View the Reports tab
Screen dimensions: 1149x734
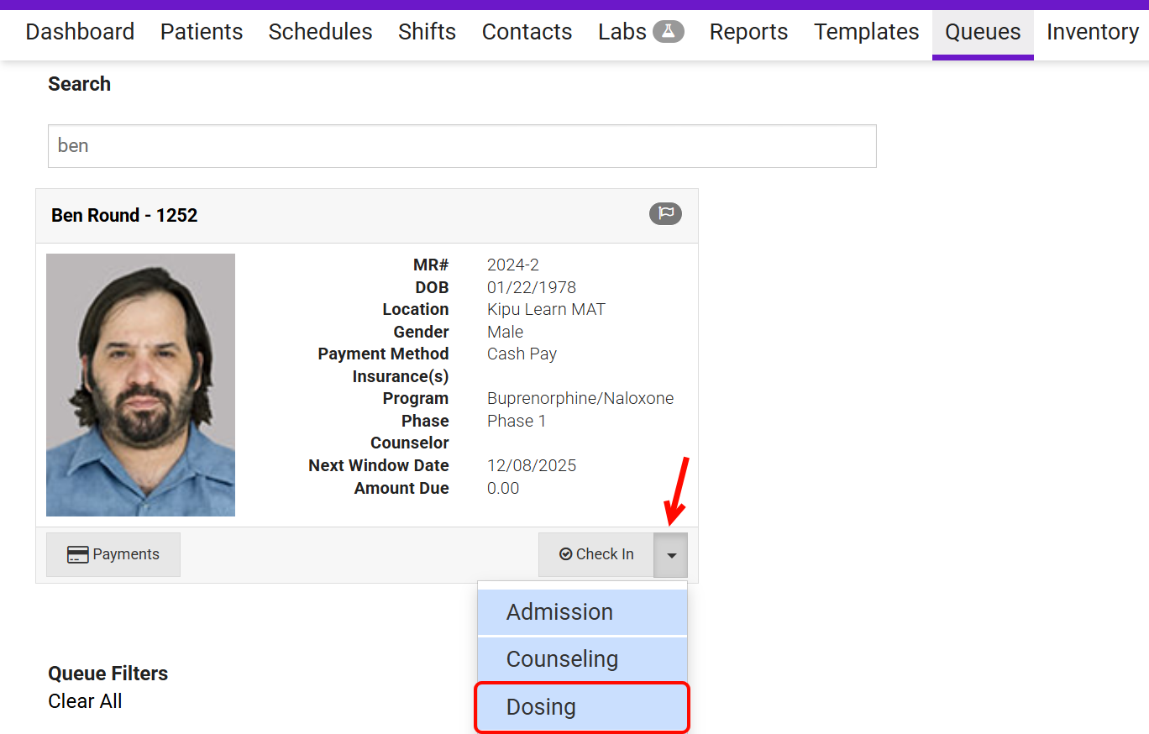748,32
